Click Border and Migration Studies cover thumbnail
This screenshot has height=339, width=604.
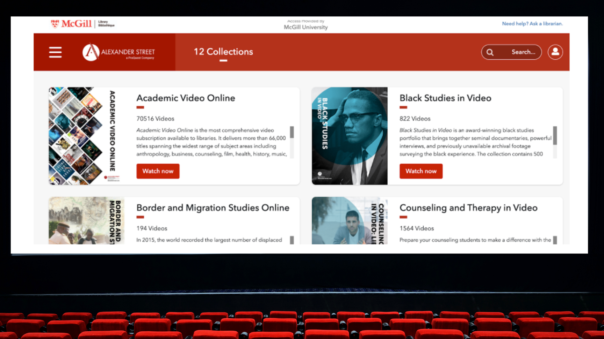coord(86,220)
